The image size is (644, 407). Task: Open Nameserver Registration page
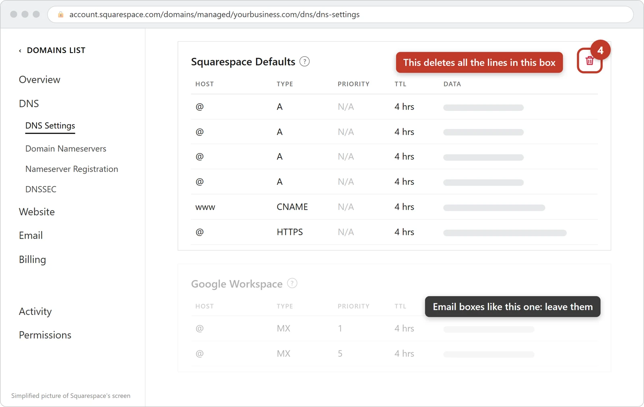[x=72, y=169]
